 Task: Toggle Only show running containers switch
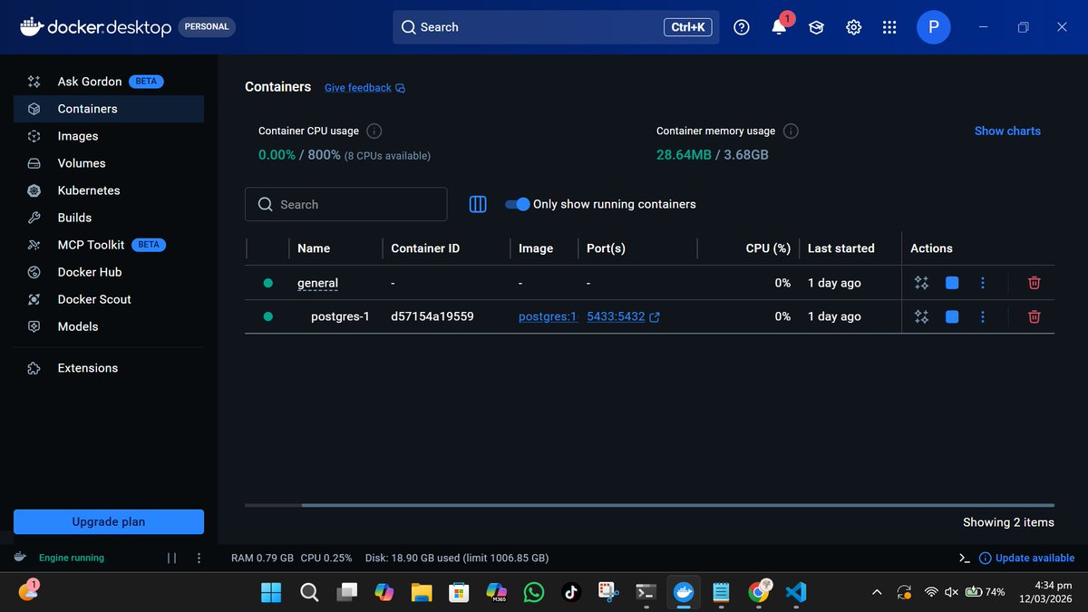pos(517,204)
